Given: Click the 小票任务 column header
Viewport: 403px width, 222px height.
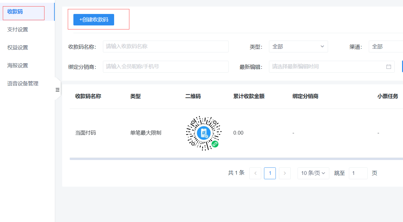Looking at the screenshot, I should coord(388,96).
